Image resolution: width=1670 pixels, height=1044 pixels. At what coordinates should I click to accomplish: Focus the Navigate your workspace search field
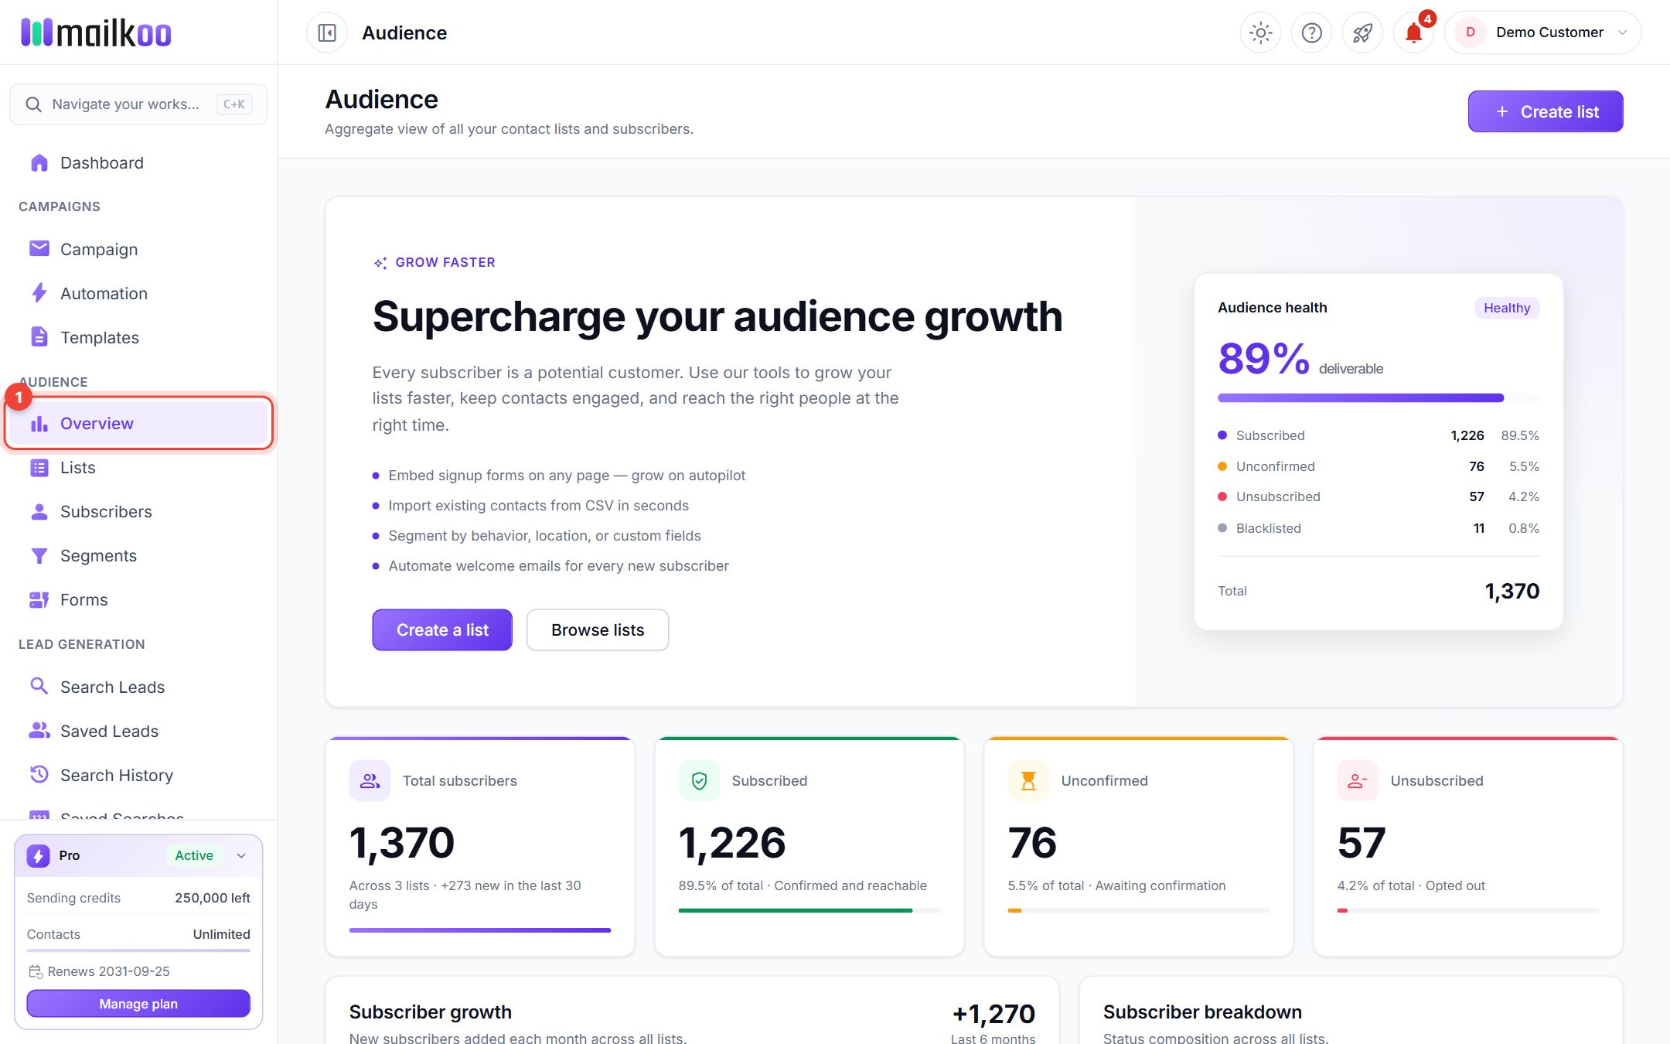pyautogui.click(x=138, y=104)
